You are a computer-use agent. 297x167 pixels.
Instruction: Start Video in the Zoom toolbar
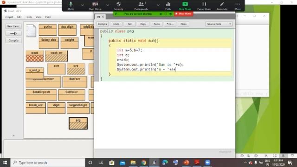(95, 6)
